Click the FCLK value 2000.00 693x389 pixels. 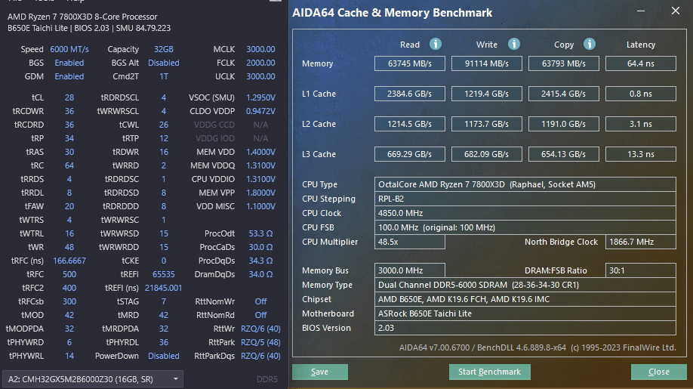pyautogui.click(x=260, y=63)
